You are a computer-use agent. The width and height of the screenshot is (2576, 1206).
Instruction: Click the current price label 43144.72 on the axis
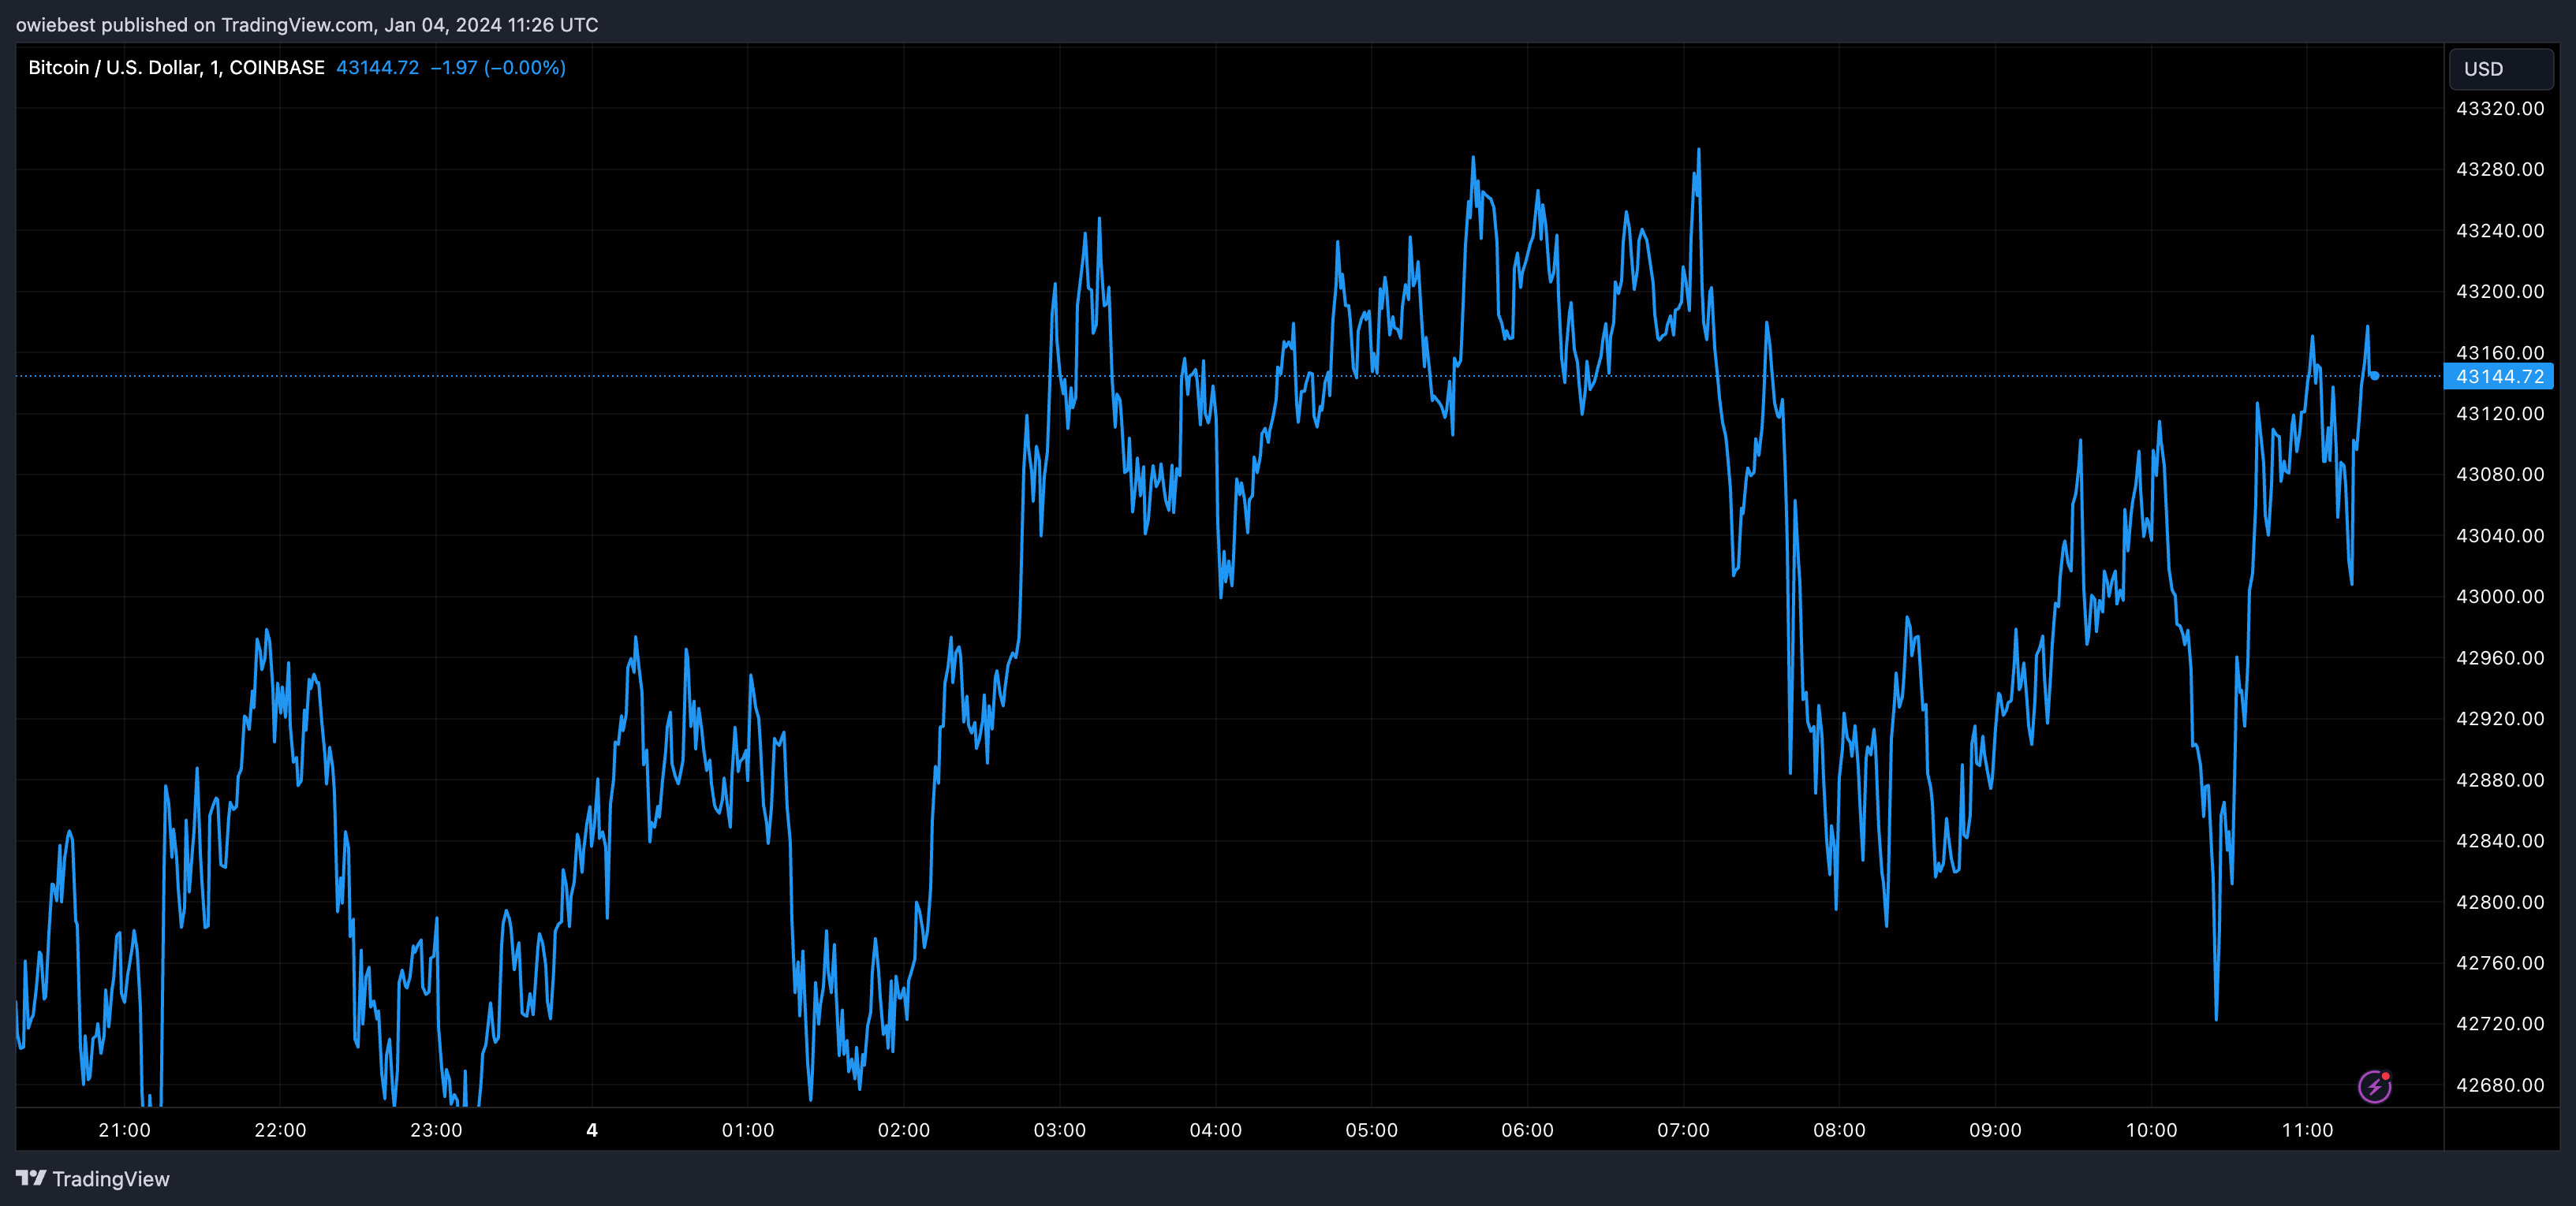tap(2500, 377)
